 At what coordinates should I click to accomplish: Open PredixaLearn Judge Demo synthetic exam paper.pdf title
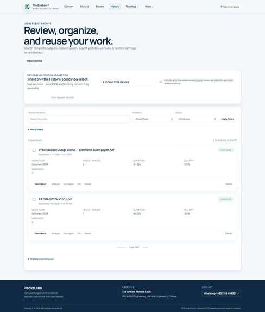pyautogui.click(x=77, y=150)
